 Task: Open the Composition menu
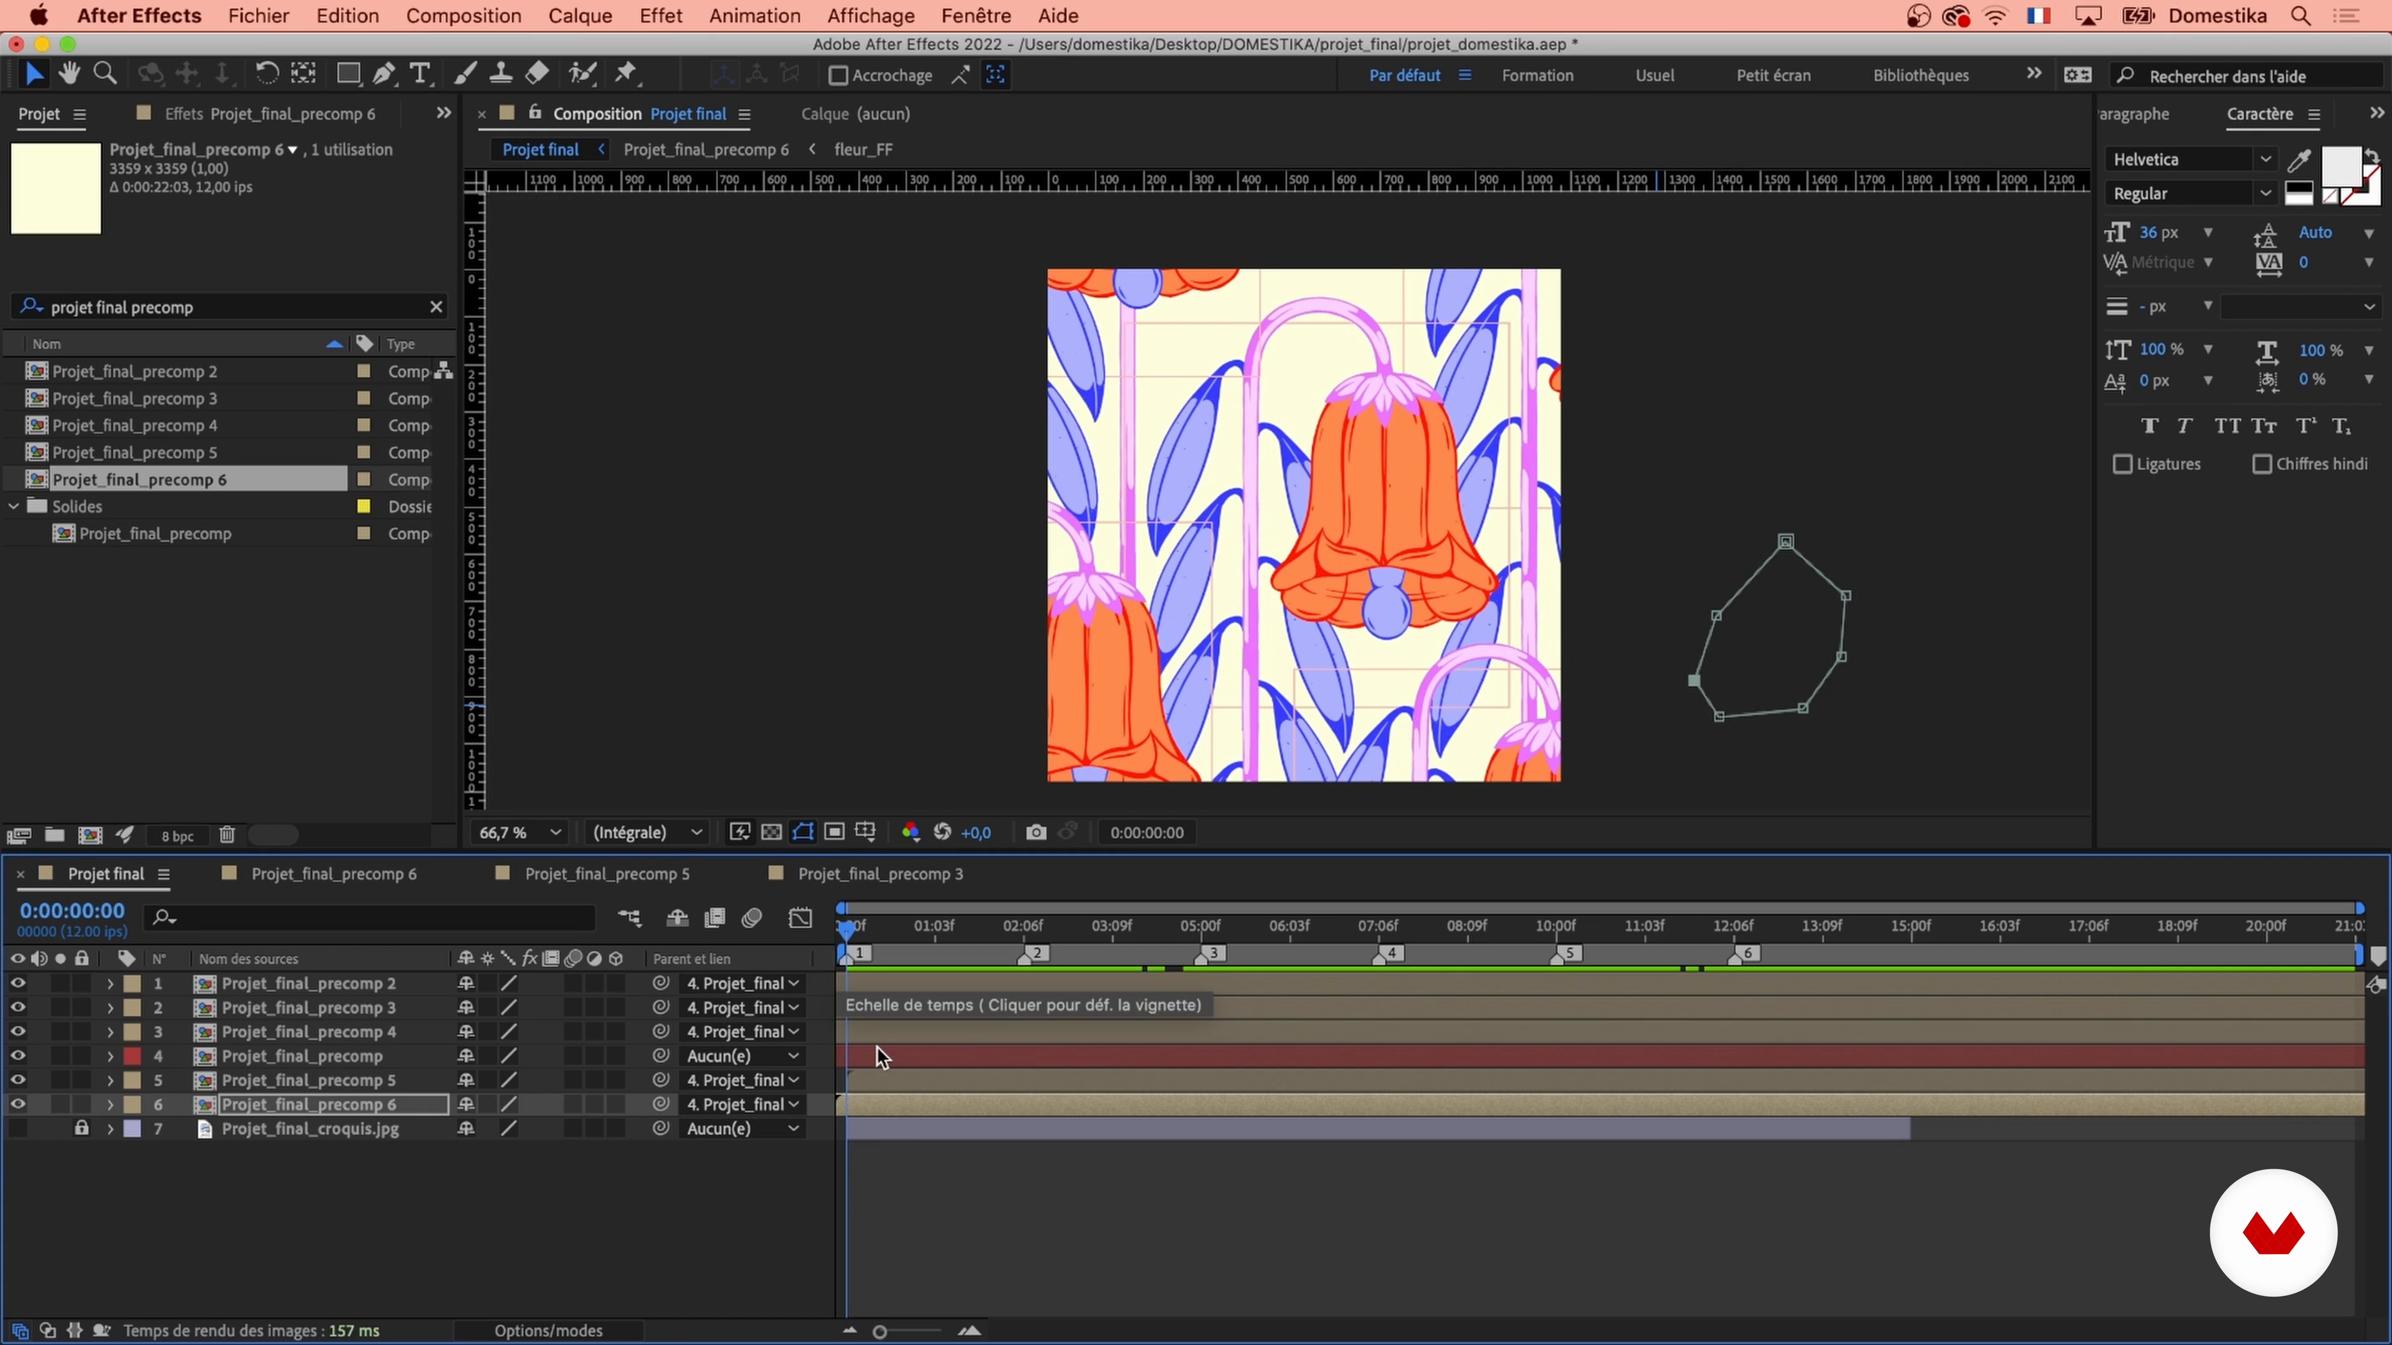(x=463, y=16)
